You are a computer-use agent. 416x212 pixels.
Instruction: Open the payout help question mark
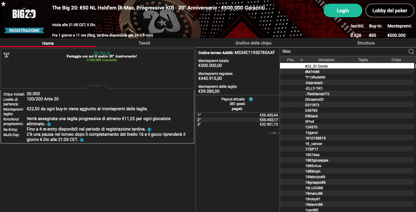251,99
